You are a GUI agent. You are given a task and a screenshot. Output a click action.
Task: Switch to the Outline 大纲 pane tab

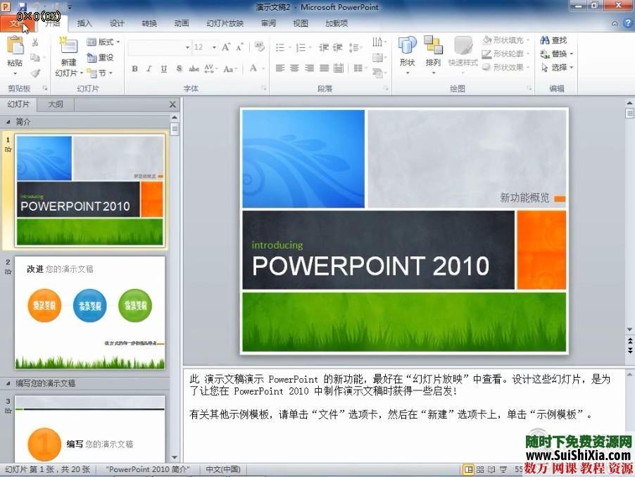pyautogui.click(x=56, y=104)
